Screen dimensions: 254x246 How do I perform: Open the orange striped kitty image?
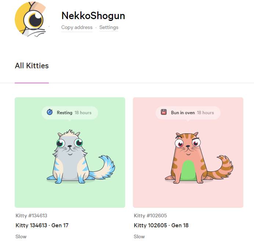[199, 158]
